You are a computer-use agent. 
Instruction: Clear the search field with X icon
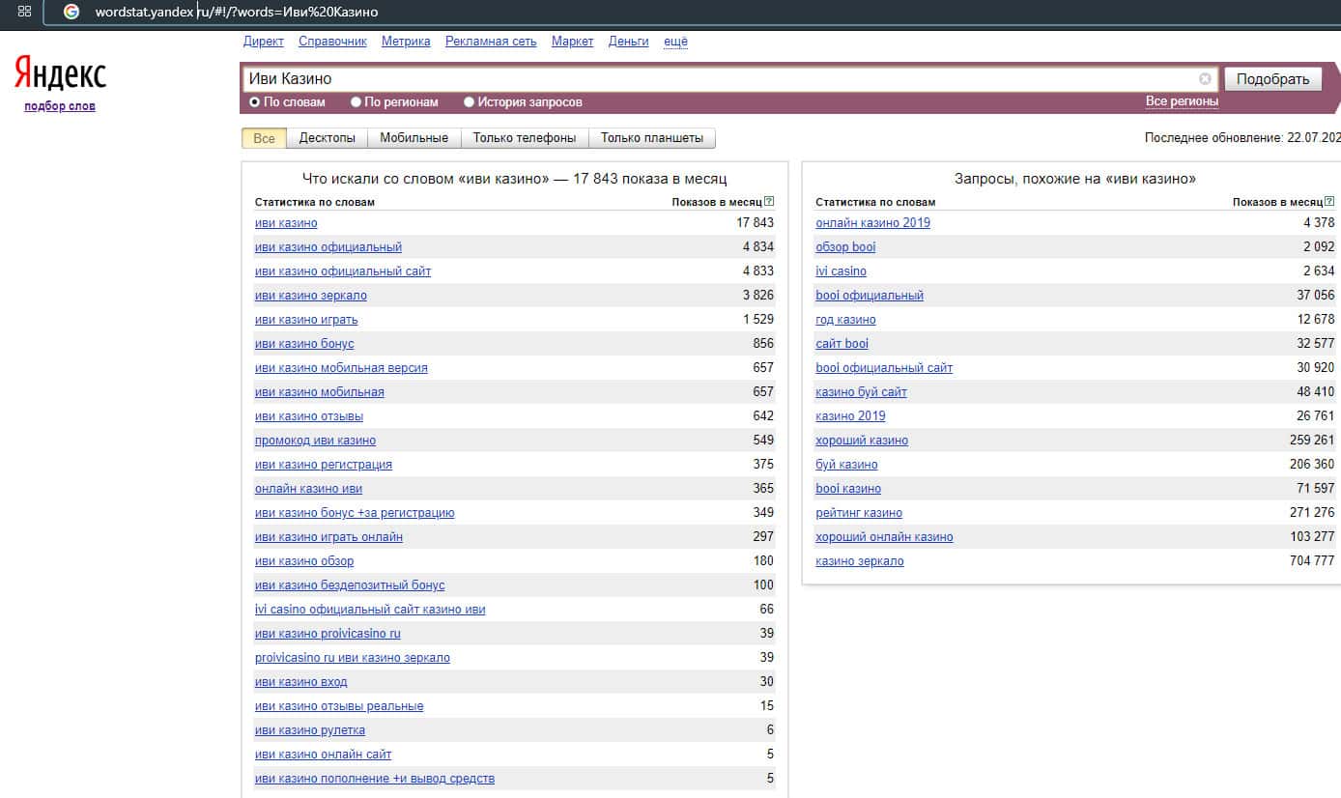[1205, 79]
